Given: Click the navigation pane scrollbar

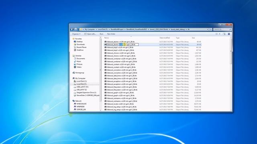Looking at the screenshot, I should point(100,70).
